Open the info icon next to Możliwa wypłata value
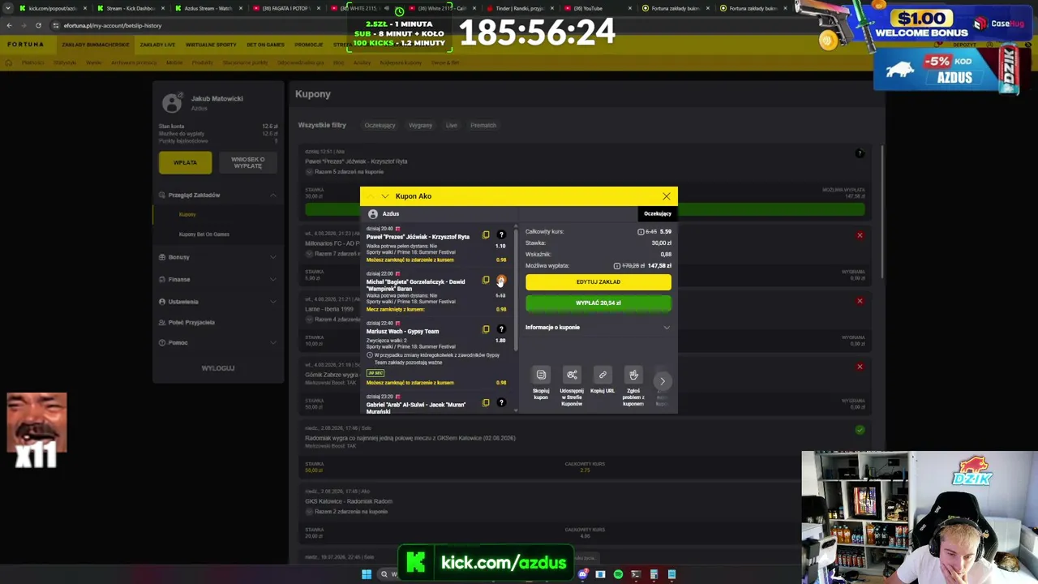 (x=617, y=266)
